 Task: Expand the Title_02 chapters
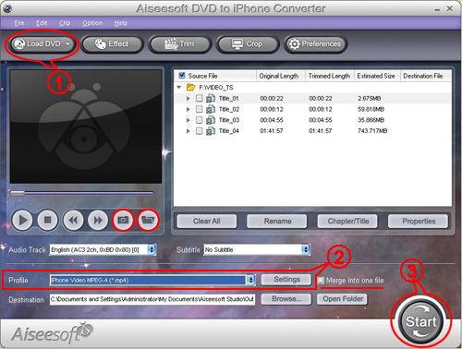[188, 109]
